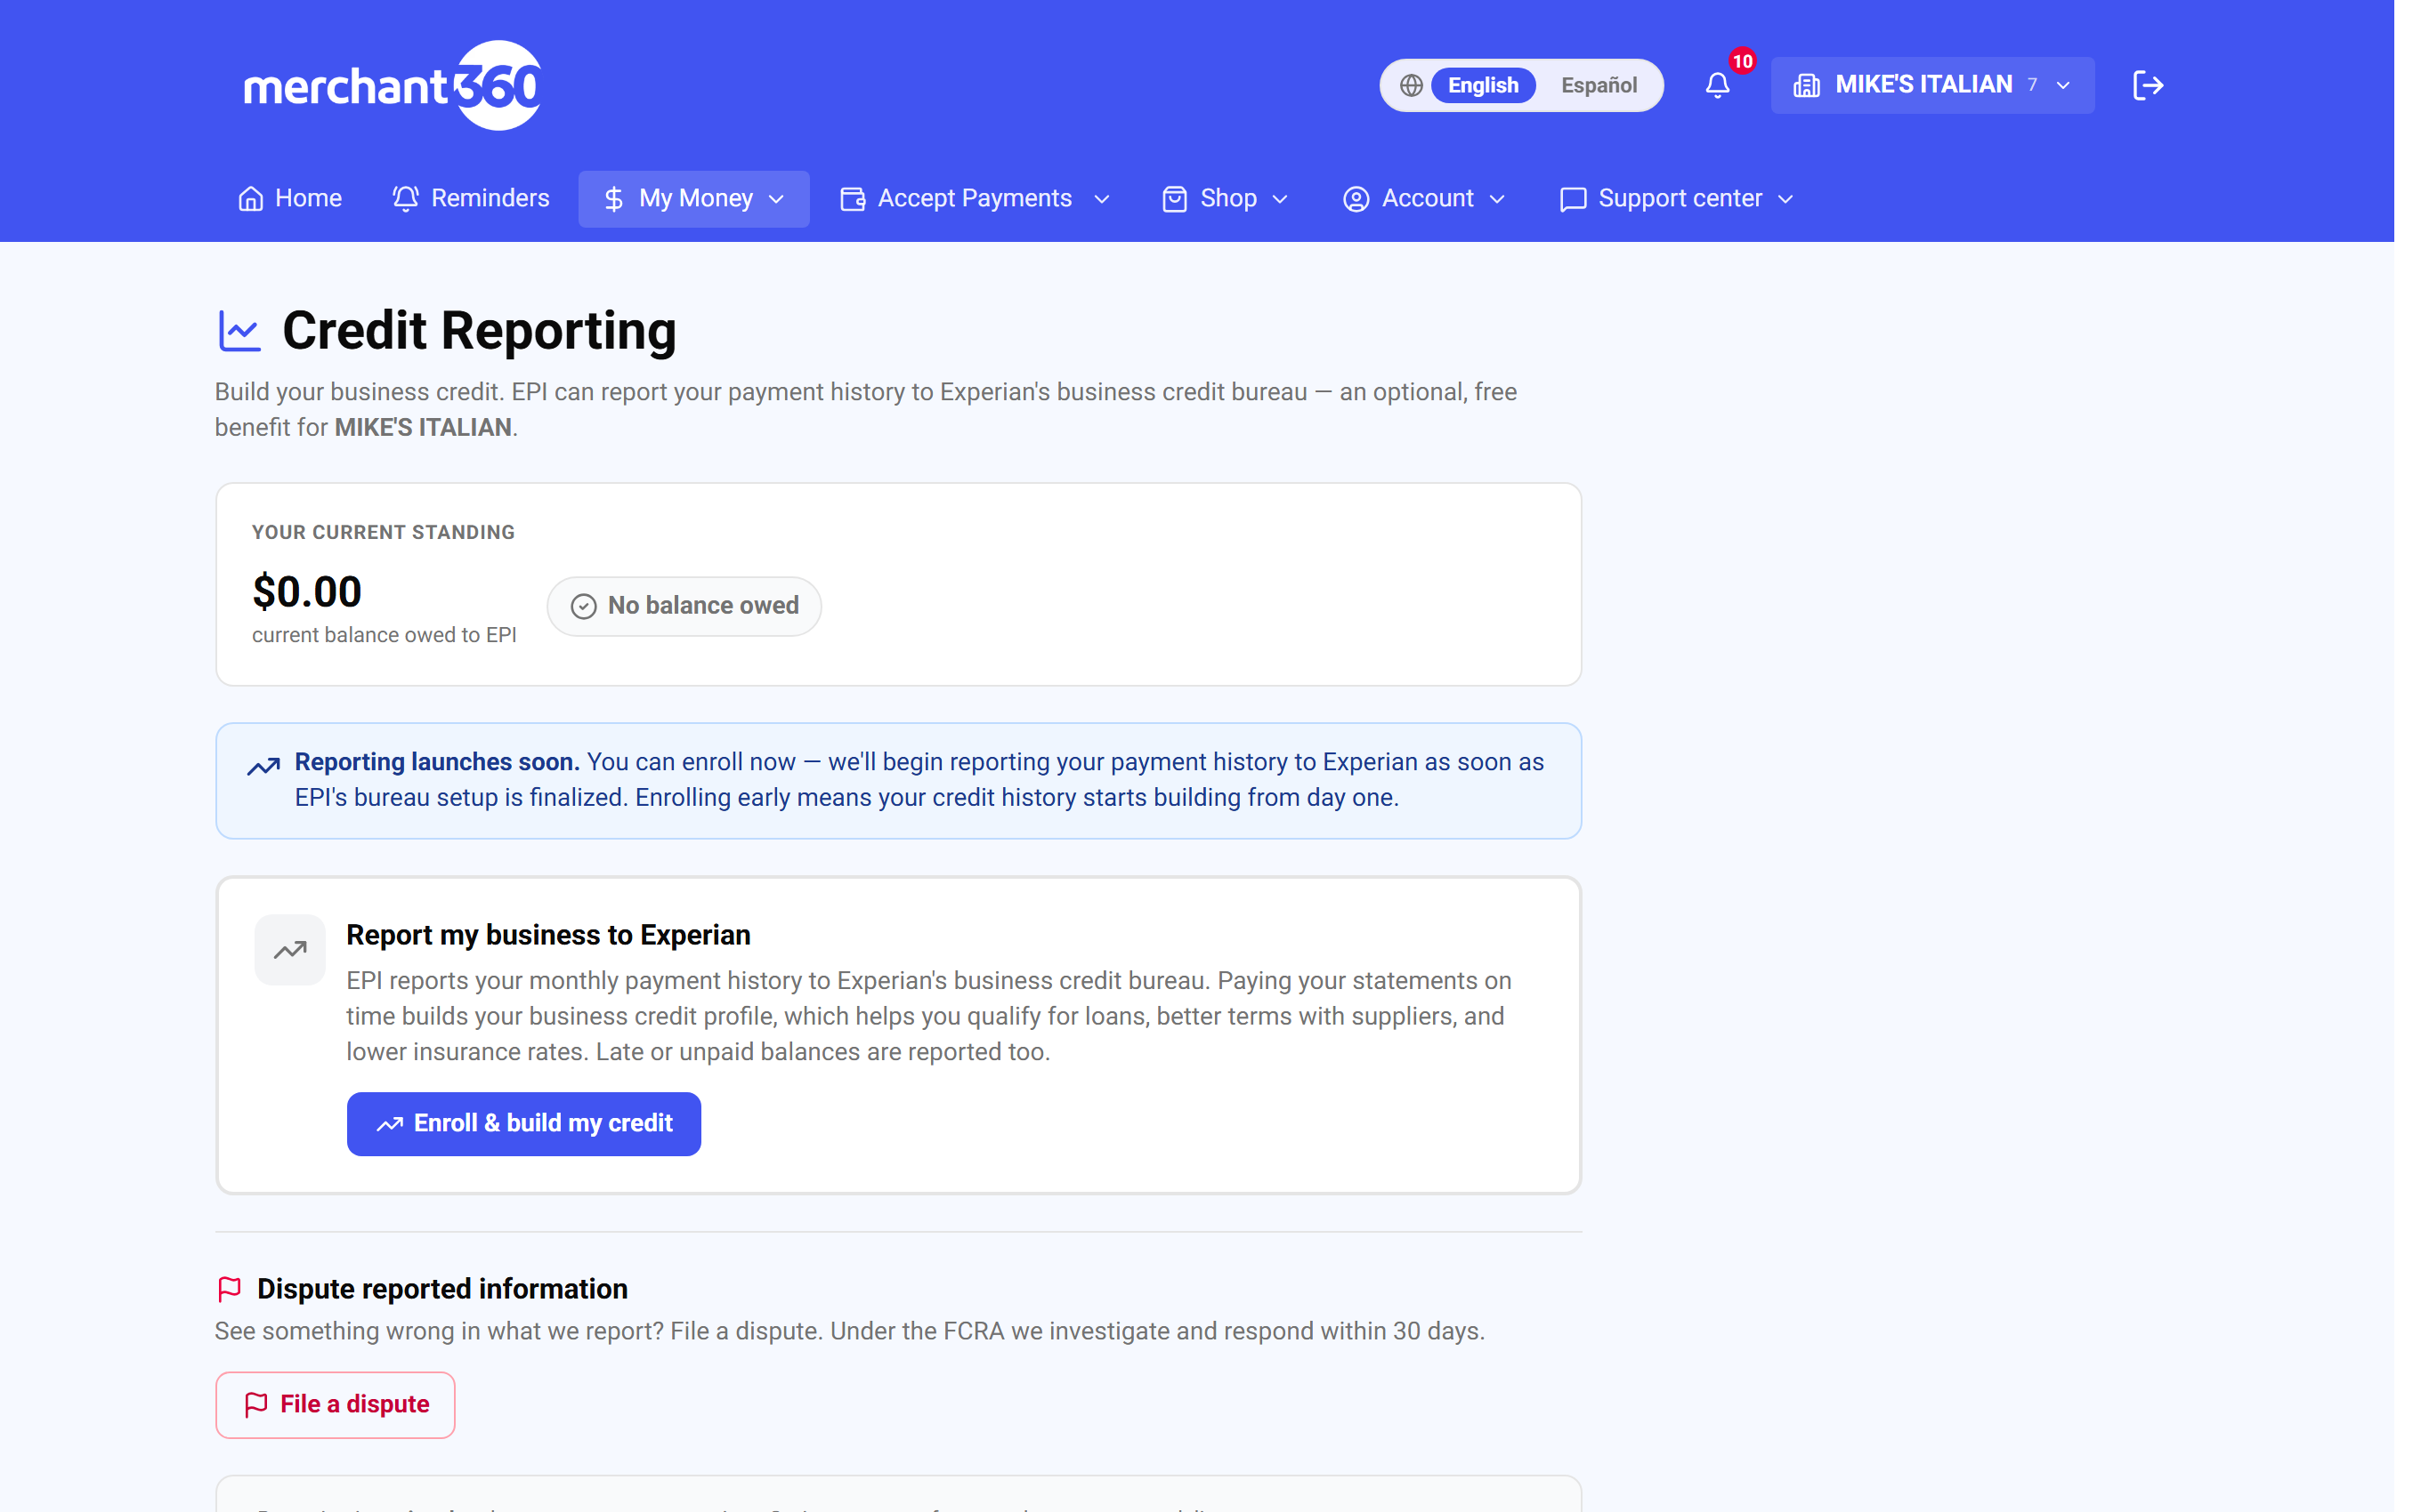Click the $0.00 balance amount
This screenshot has width=2421, height=1512.
[307, 592]
